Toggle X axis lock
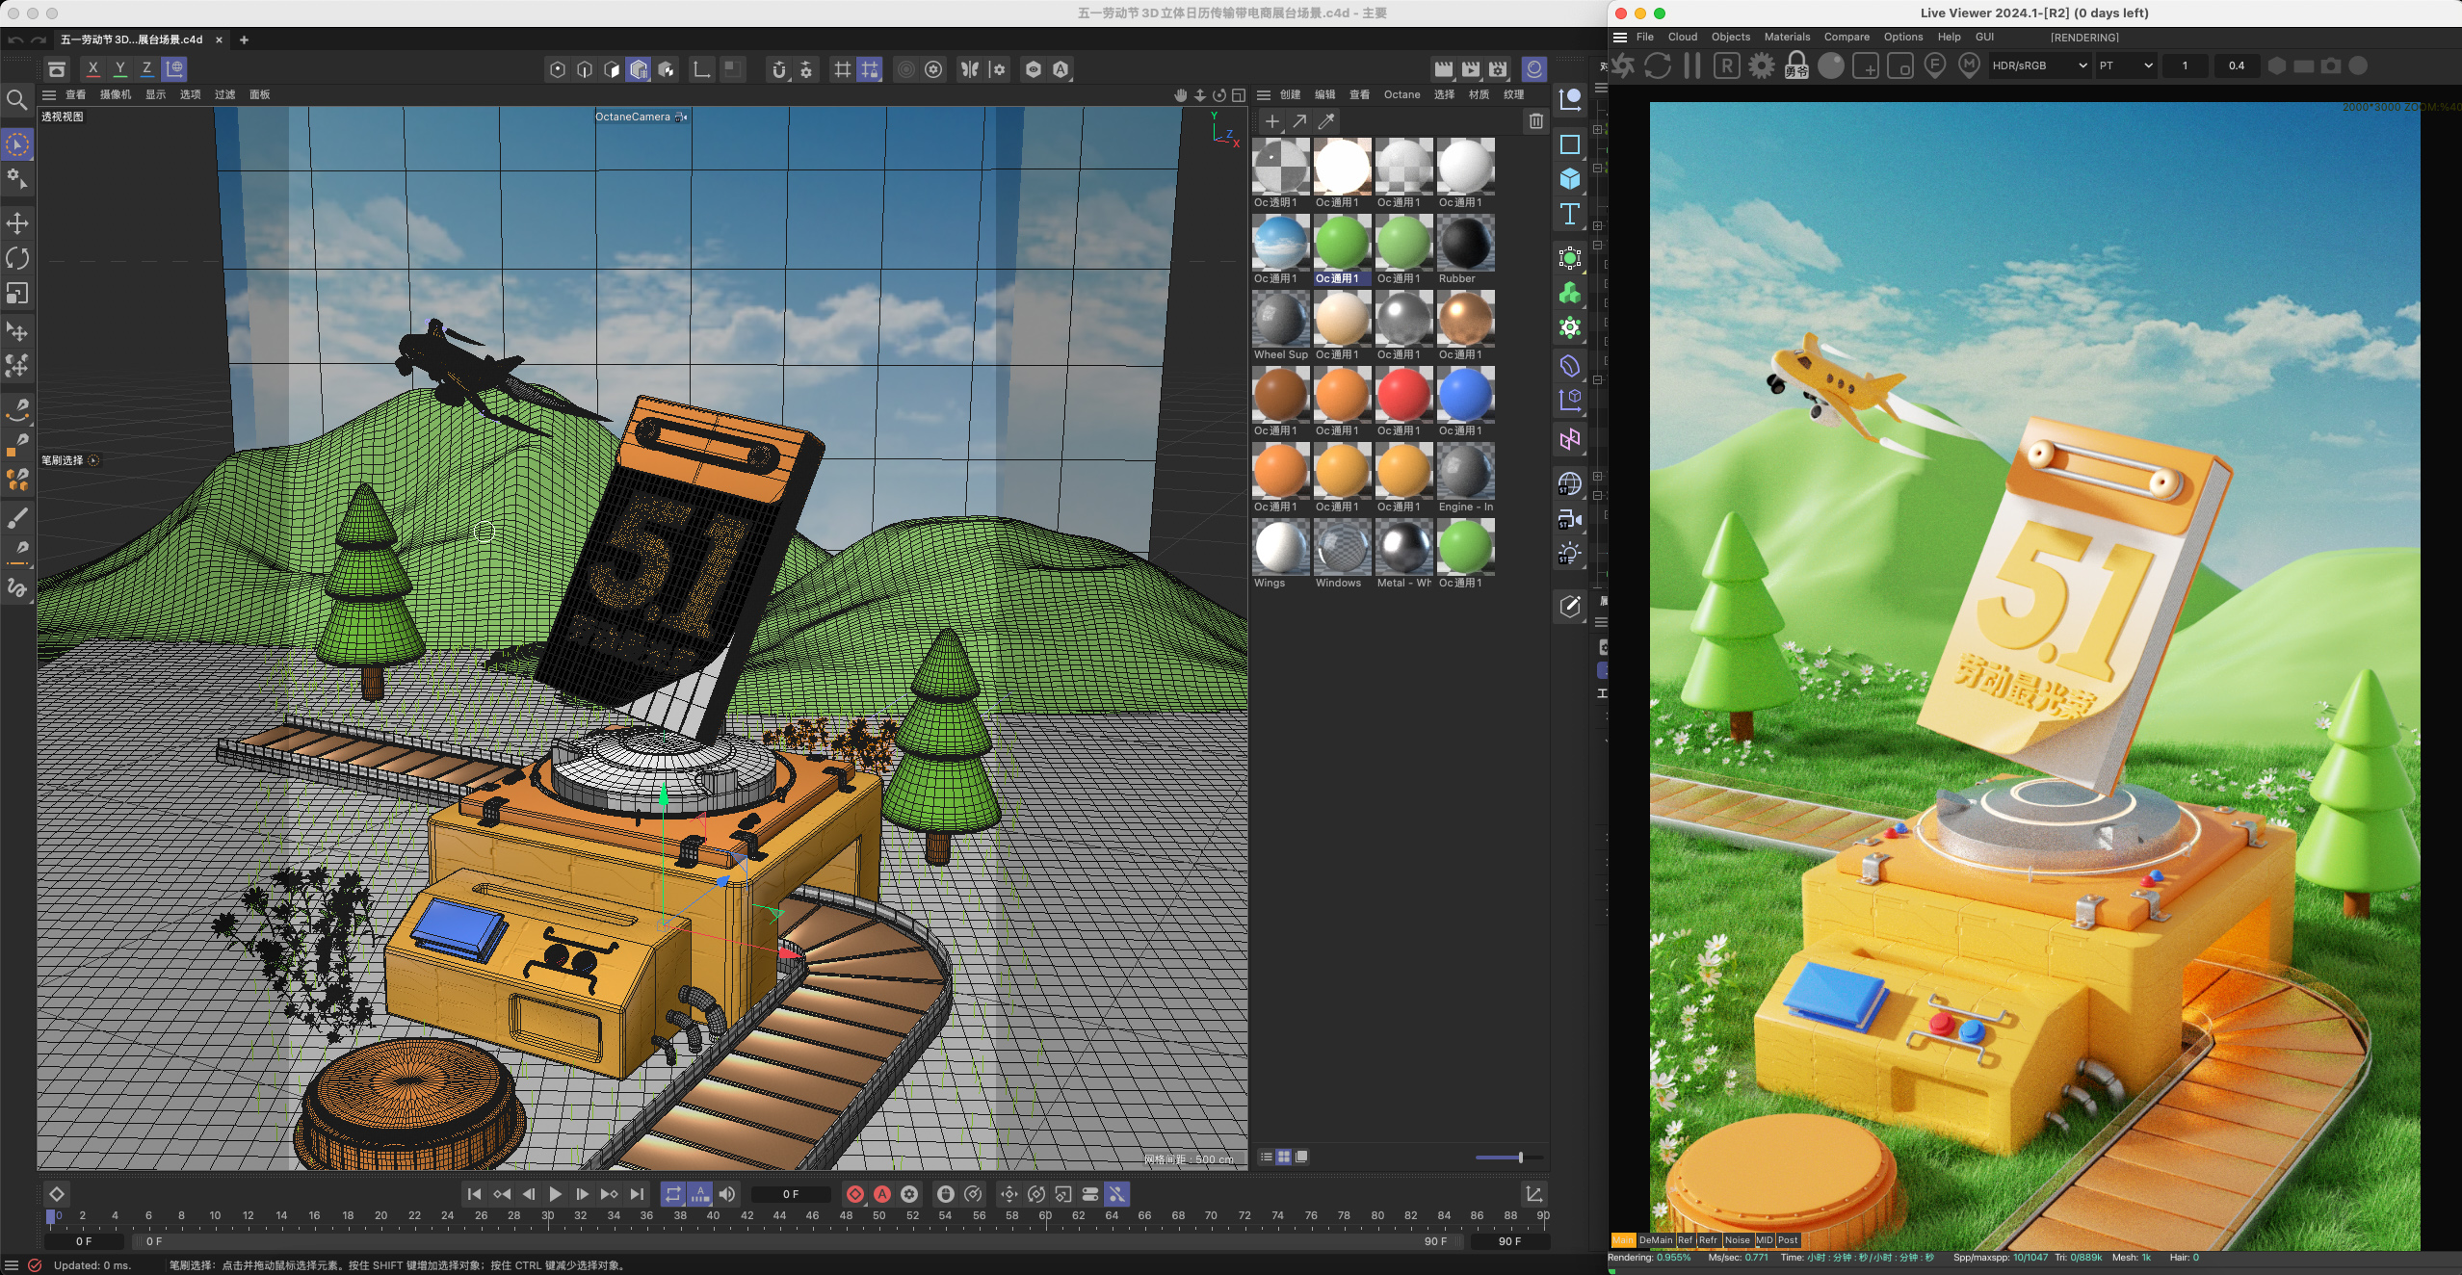 [x=92, y=69]
